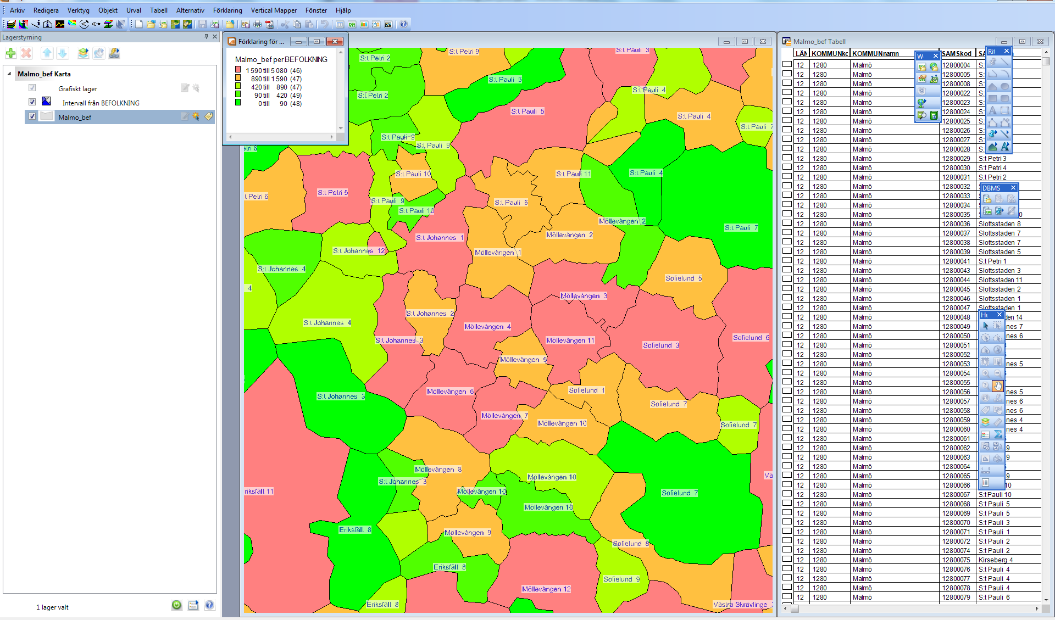This screenshot has height=620, width=1055.
Task: Toggle visibility of Malmo_bef layer
Action: pos(32,116)
